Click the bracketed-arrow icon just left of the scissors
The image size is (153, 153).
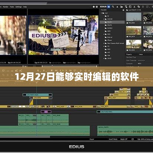pos(130,7)
